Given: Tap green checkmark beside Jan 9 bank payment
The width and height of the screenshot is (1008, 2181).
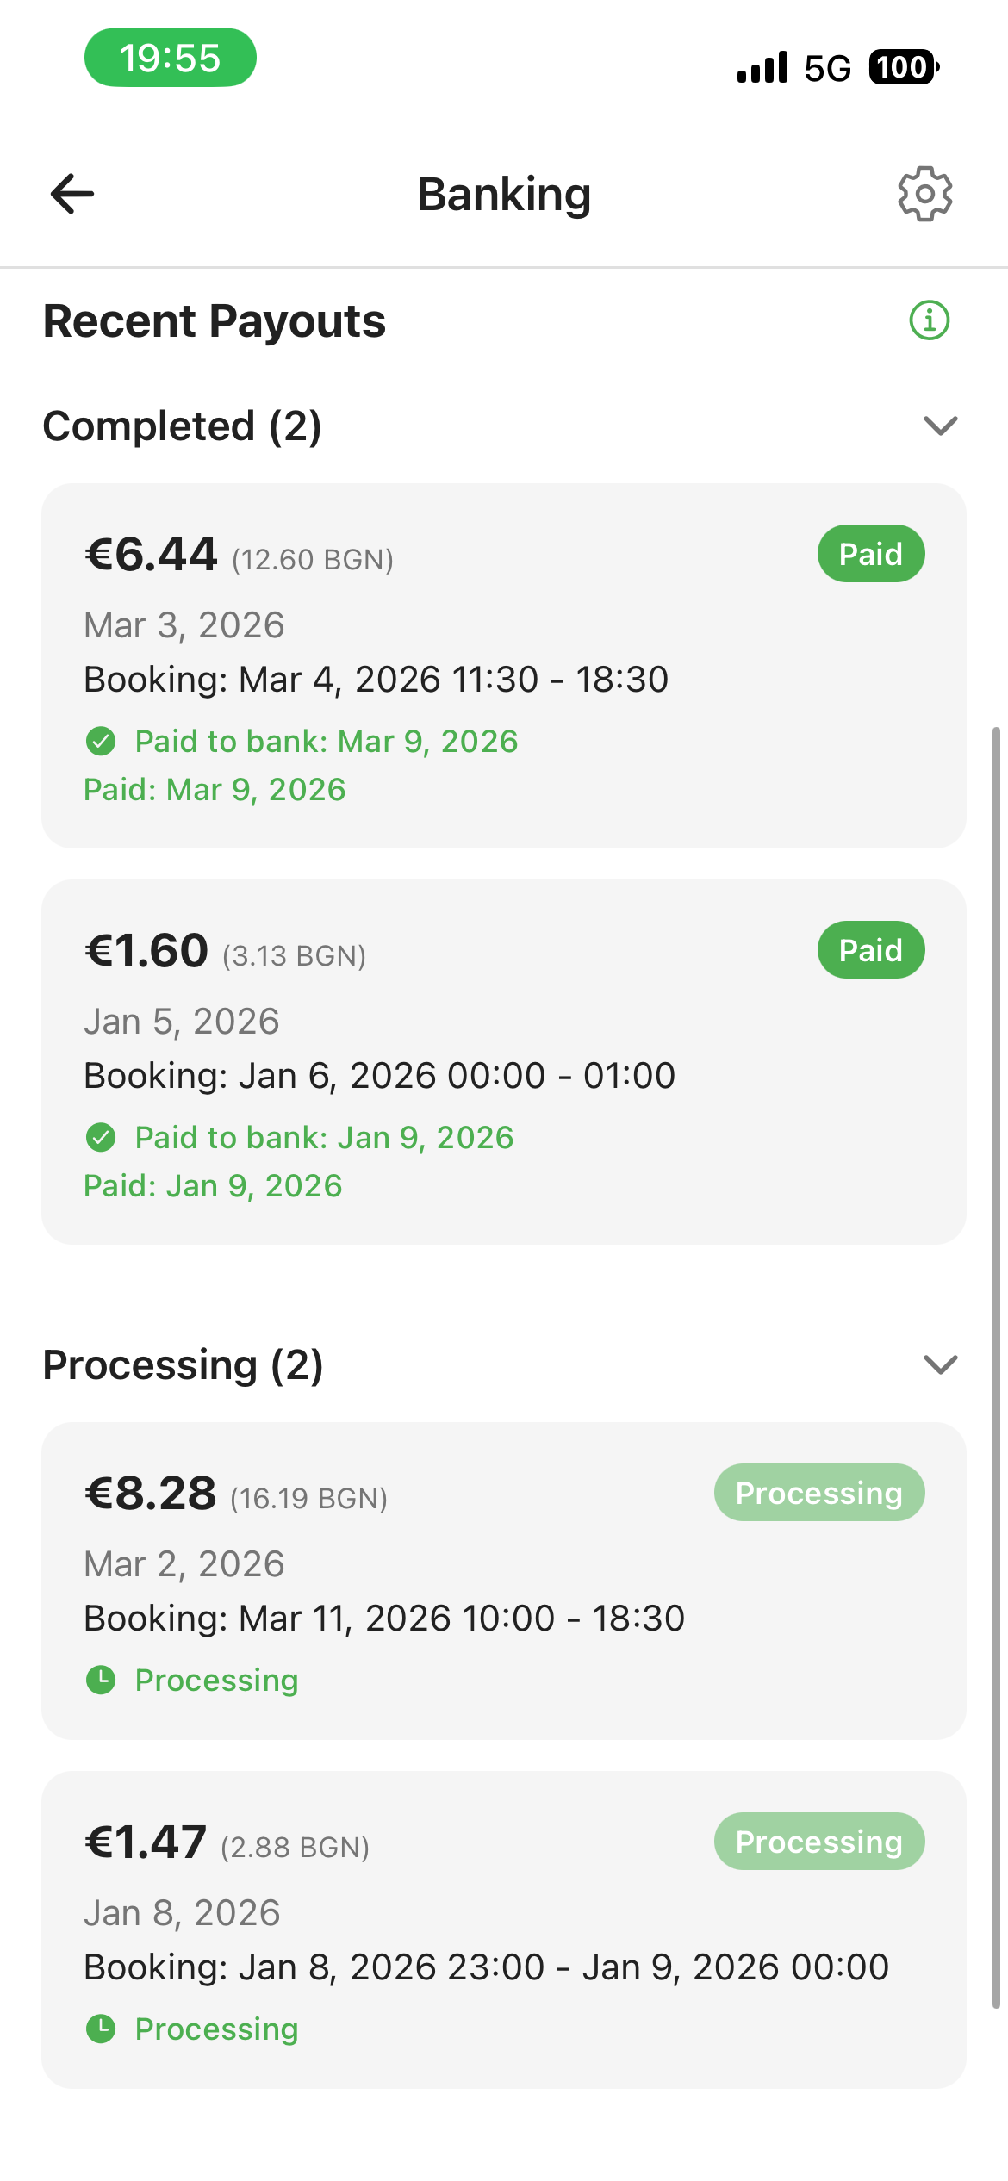Looking at the screenshot, I should pyautogui.click(x=101, y=1137).
